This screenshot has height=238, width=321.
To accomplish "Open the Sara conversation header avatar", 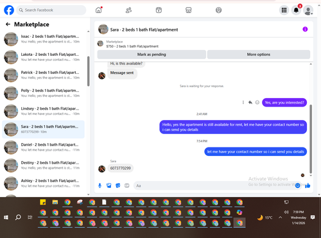I will tap(103, 30).
